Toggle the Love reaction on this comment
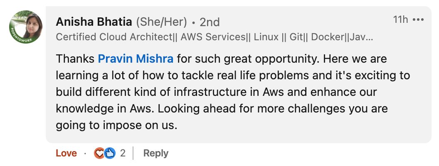The image size is (439, 166). pos(67,153)
